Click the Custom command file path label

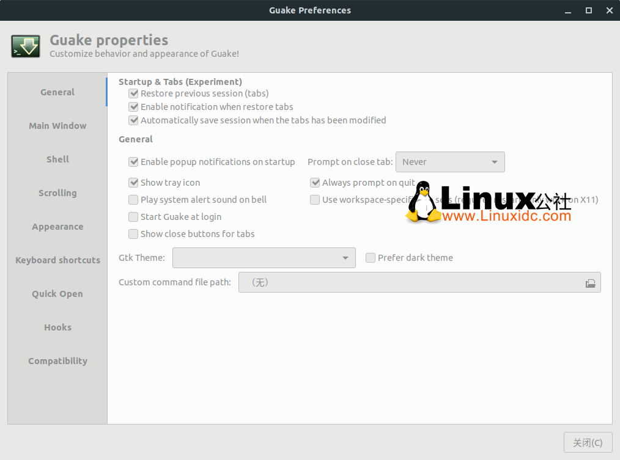tap(175, 283)
